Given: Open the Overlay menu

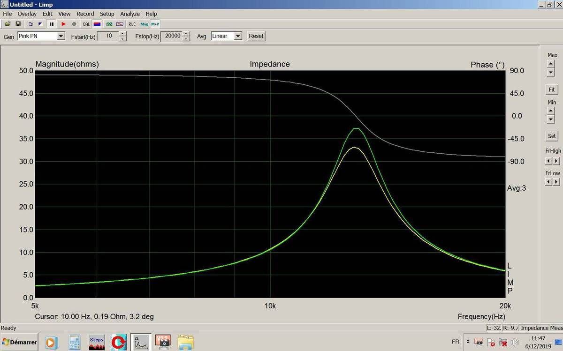Looking at the screenshot, I should pyautogui.click(x=27, y=14).
